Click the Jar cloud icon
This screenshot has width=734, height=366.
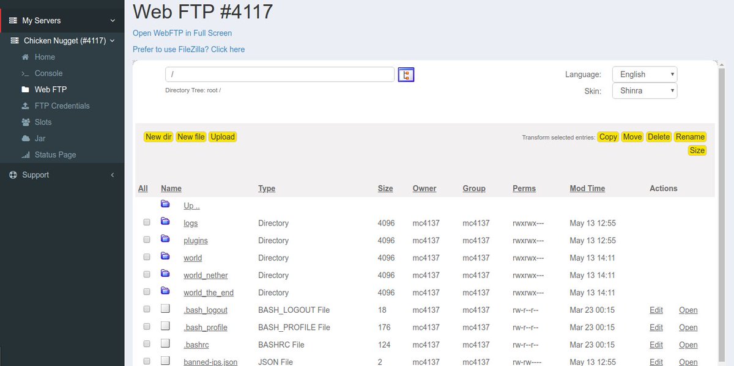coord(25,139)
